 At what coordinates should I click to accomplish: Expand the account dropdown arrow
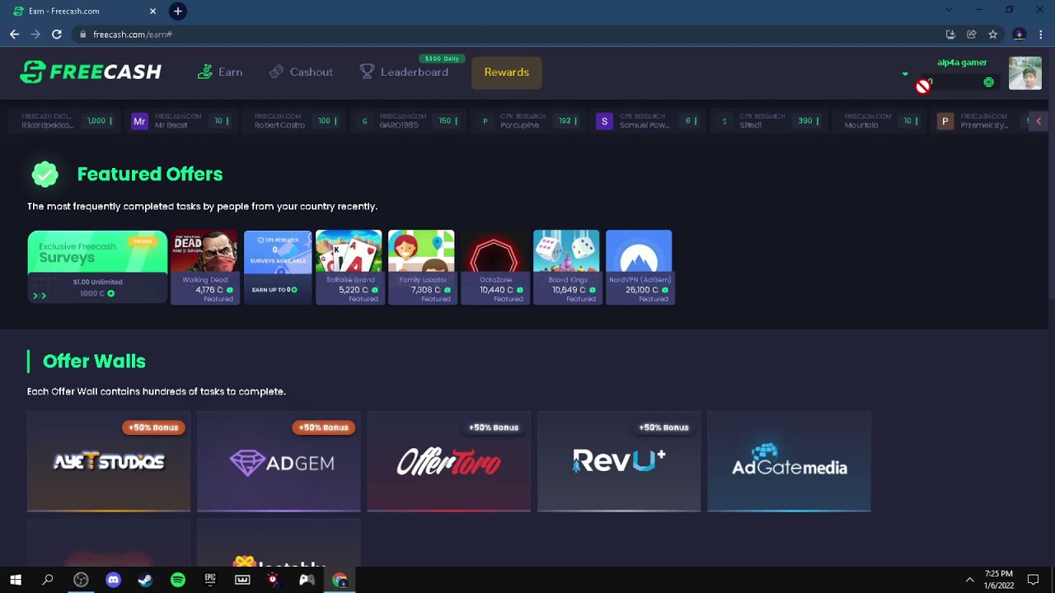click(905, 74)
